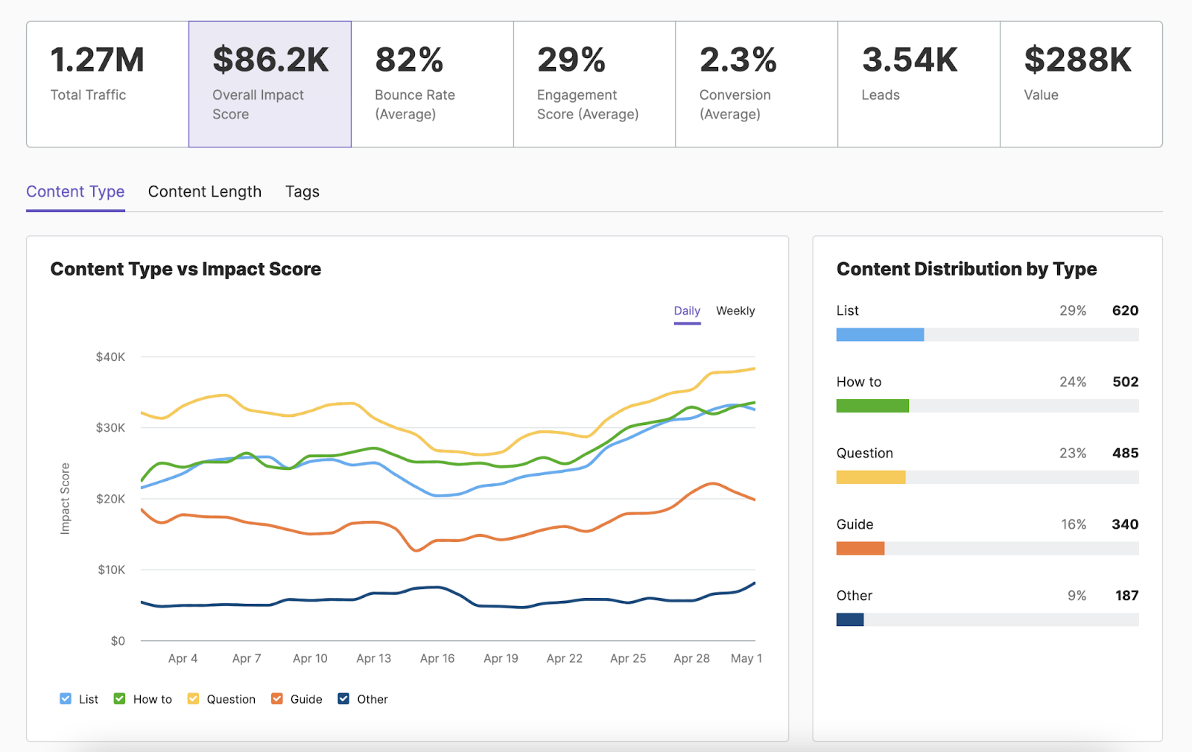
Task: Hide the Other series via its checkbox
Action: tap(343, 698)
